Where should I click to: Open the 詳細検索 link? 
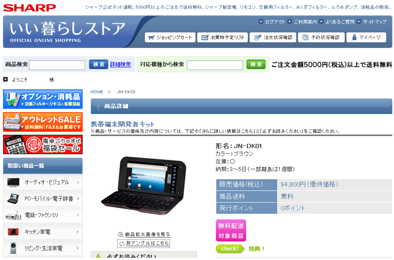coord(120,64)
